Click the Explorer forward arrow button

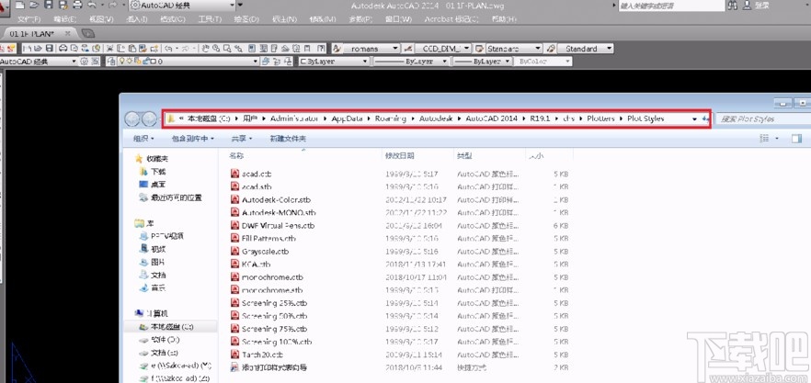coord(149,119)
